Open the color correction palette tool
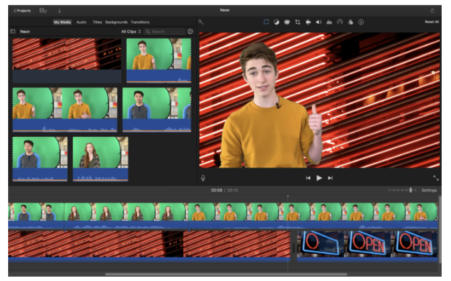 click(287, 22)
